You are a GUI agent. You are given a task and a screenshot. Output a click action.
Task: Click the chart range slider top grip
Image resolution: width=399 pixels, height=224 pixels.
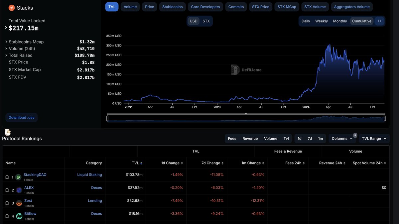coord(246,114)
